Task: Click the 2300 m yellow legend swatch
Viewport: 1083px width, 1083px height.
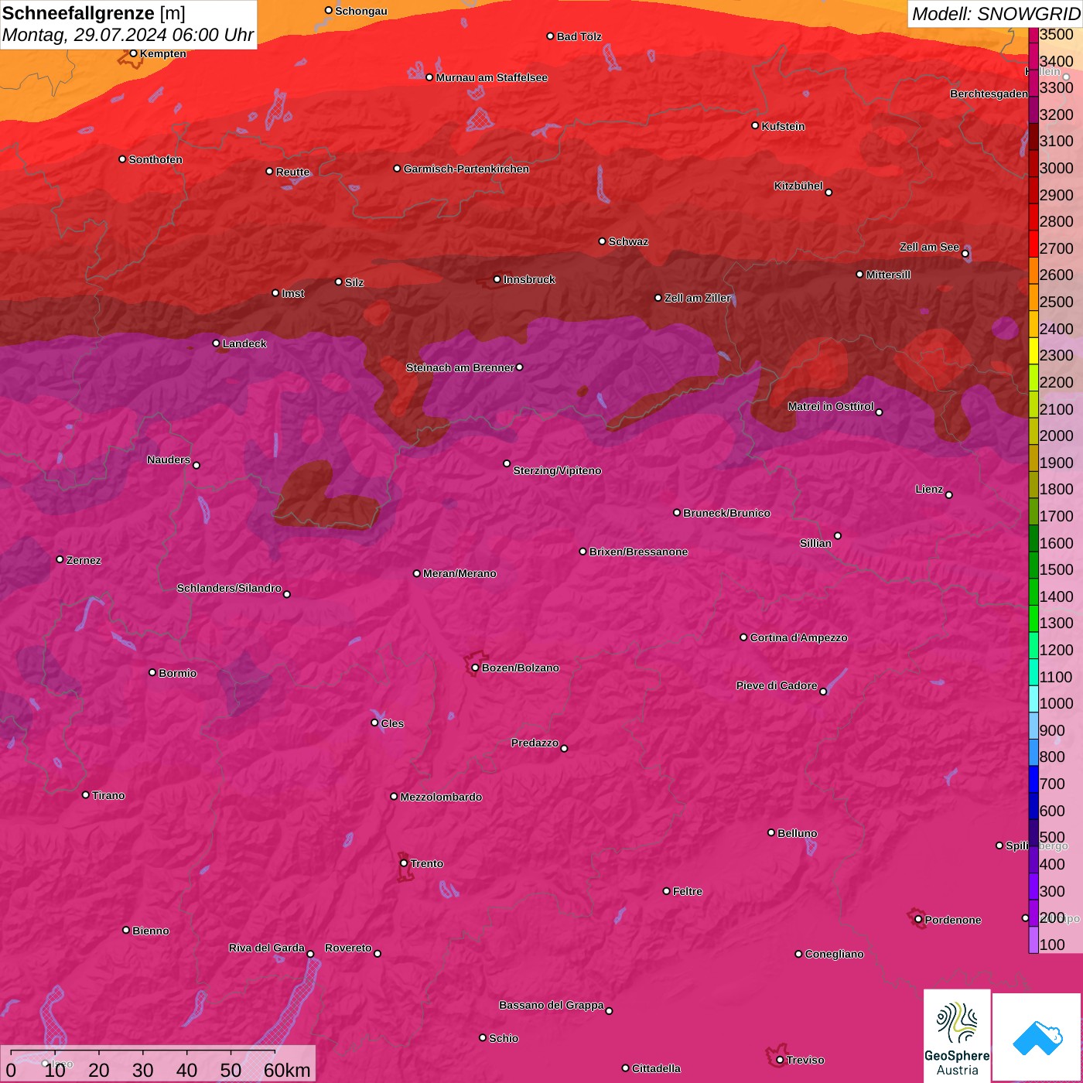Action: tap(1033, 350)
